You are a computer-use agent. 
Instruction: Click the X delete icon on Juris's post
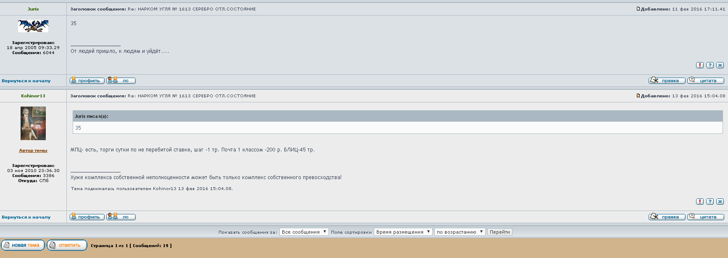coord(720,65)
